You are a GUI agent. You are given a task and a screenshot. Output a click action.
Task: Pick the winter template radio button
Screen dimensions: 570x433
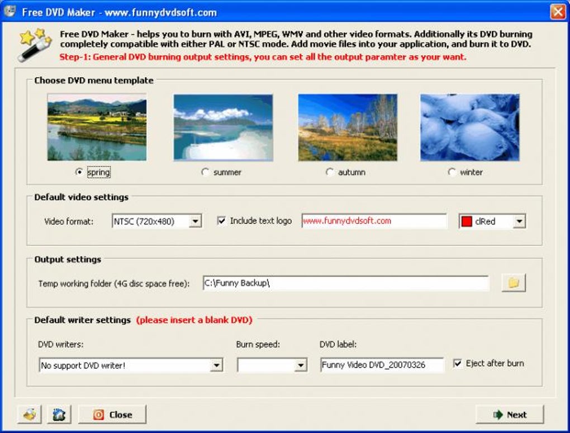(452, 172)
